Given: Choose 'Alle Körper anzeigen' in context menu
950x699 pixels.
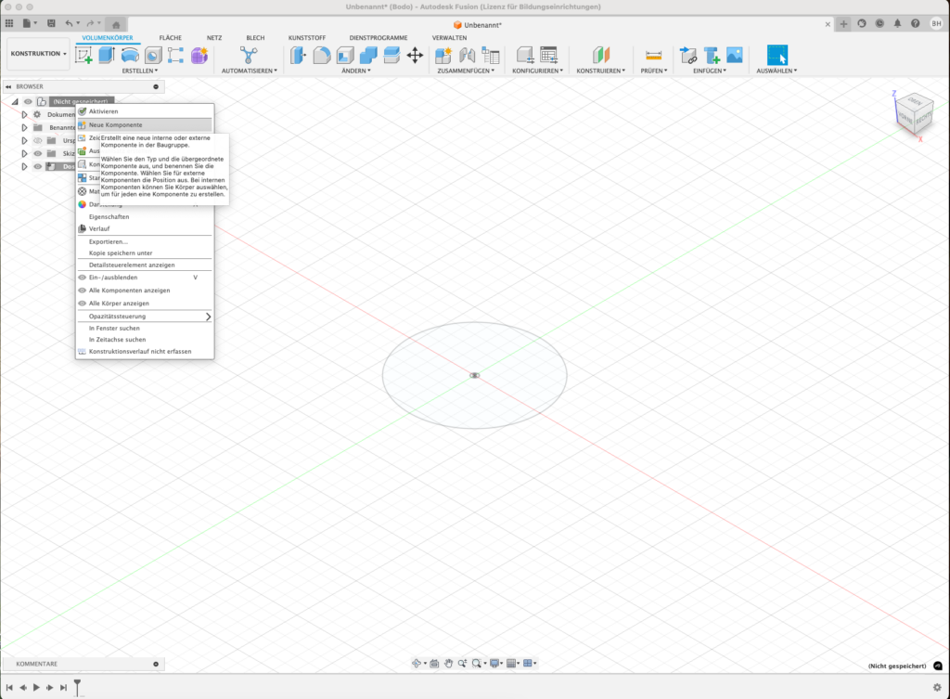Looking at the screenshot, I should click(x=119, y=304).
